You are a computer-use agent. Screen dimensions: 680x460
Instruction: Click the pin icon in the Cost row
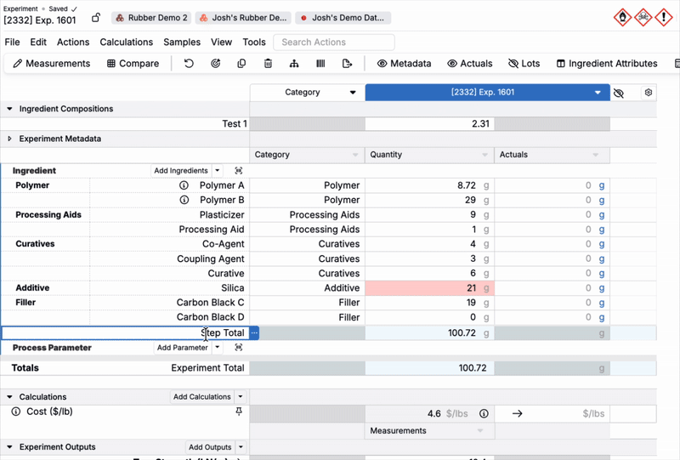tap(239, 412)
